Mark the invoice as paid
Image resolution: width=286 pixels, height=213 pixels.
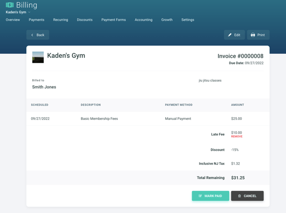(x=210, y=196)
